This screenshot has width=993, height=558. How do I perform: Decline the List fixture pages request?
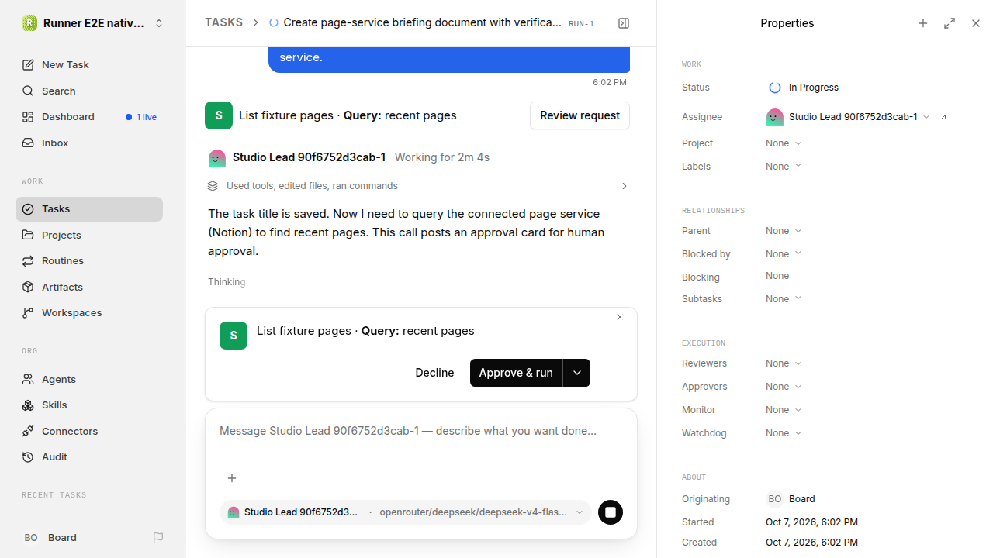(x=434, y=373)
